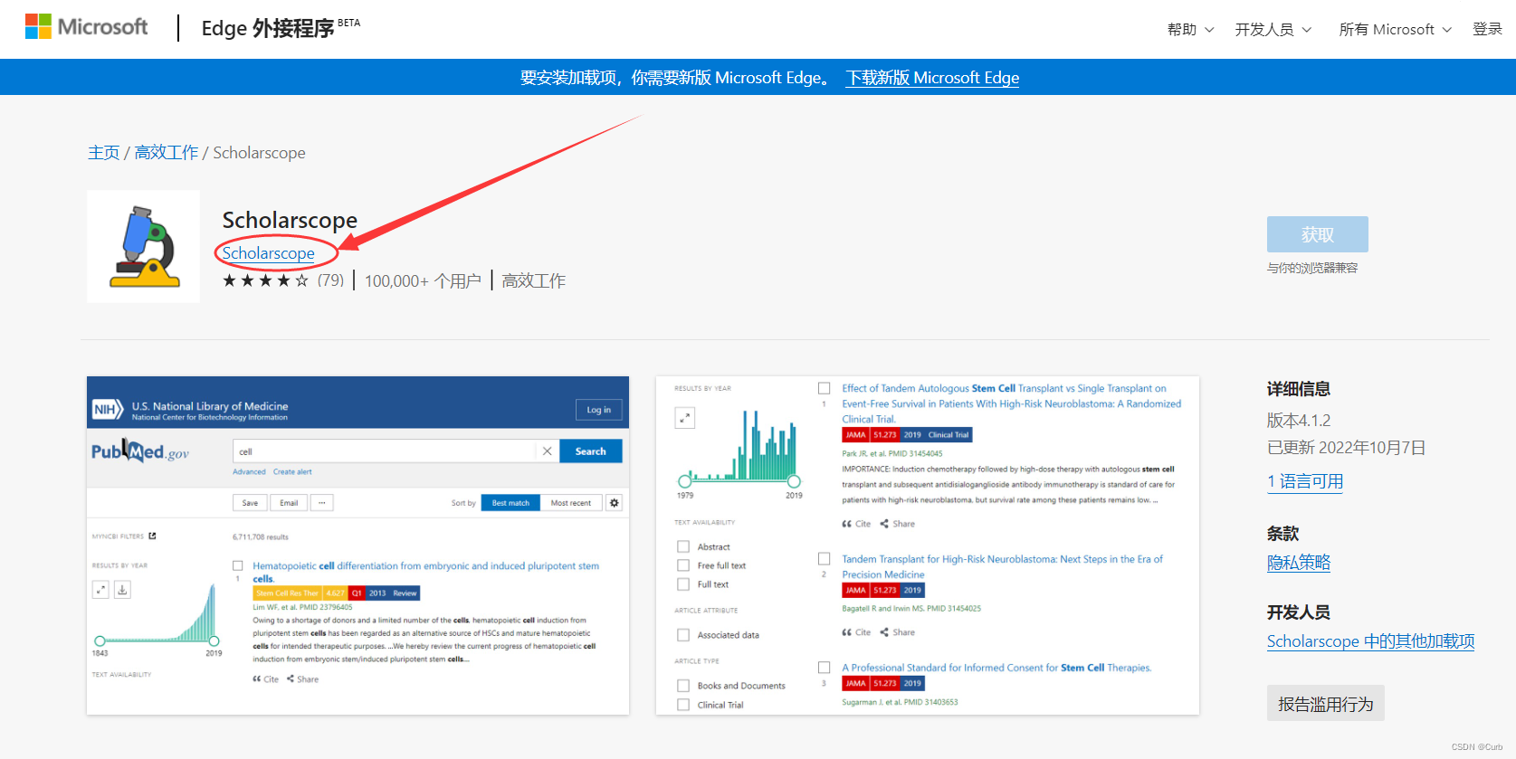Screen dimensions: 1516x759
Task: Click the 高效工作 category next to user count
Action: tap(534, 281)
